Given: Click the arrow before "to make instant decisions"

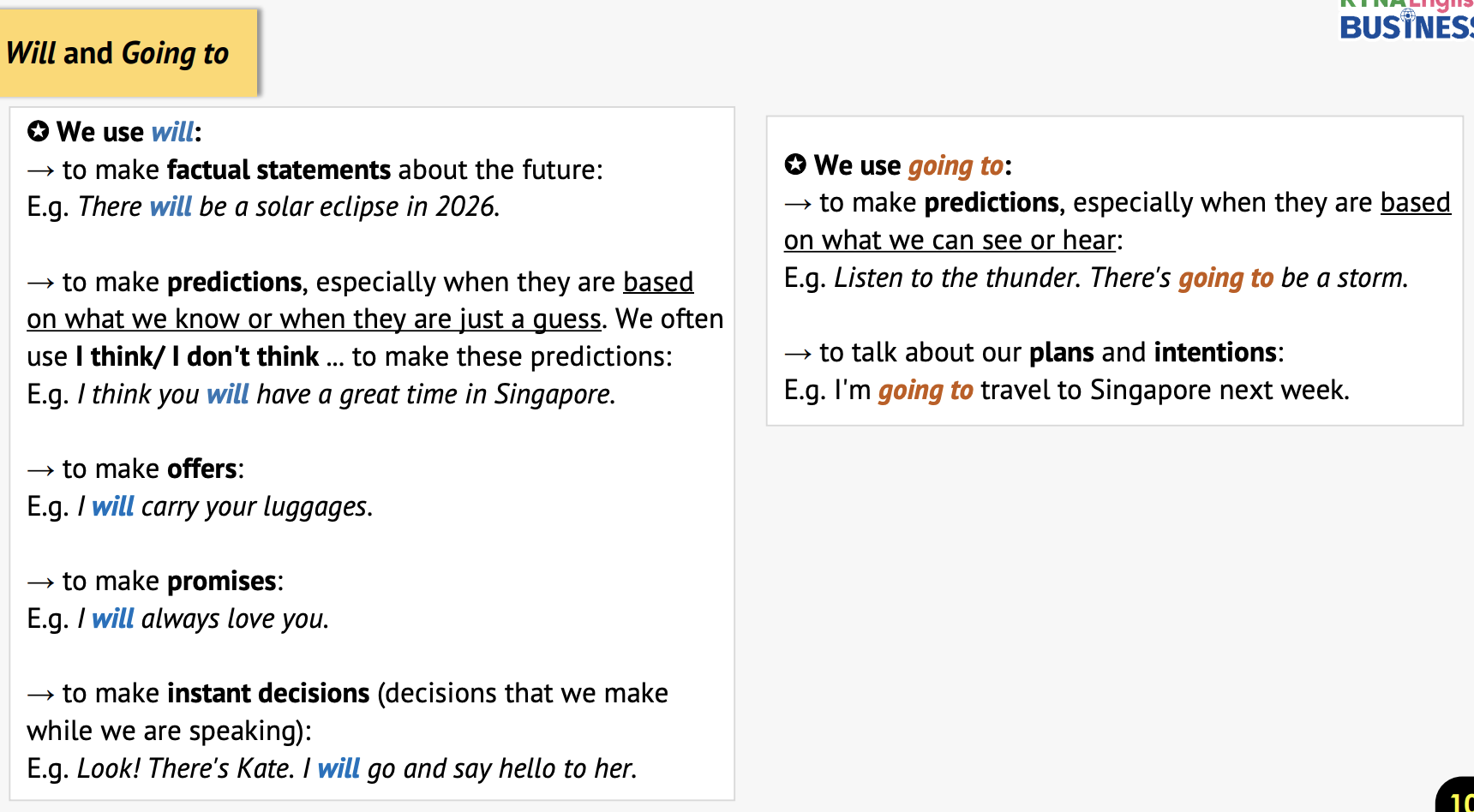Looking at the screenshot, I should (40, 694).
